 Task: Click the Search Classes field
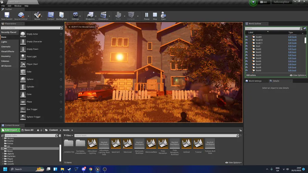point(32,28)
